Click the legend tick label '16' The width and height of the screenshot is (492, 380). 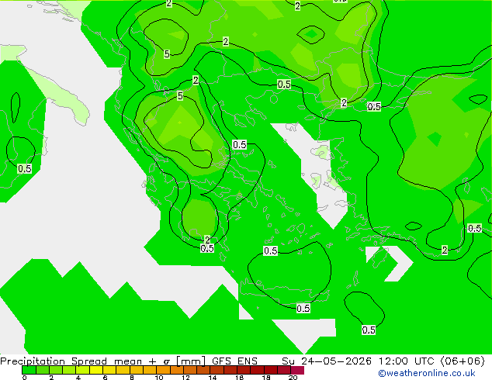click(240, 378)
